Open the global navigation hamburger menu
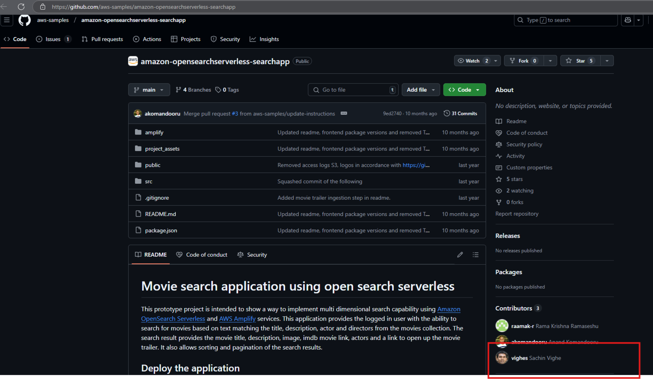The image size is (653, 379). (x=6, y=20)
